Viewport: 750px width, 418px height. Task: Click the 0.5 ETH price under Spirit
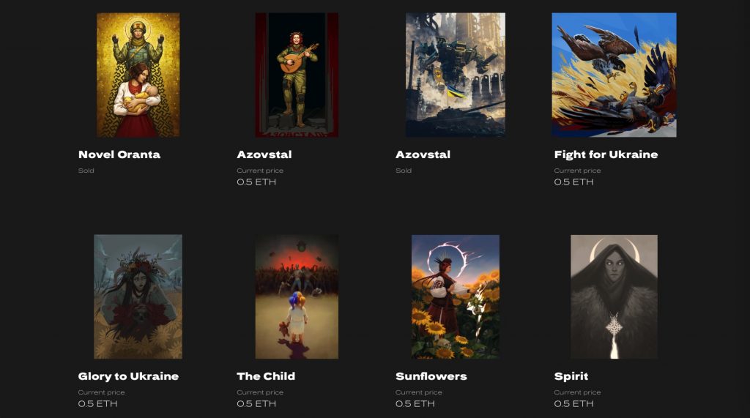[573, 403]
